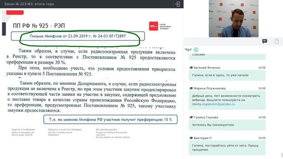
Task: Click footer text 'Продажи и участие в тендерах'
Action: [x=65, y=129]
